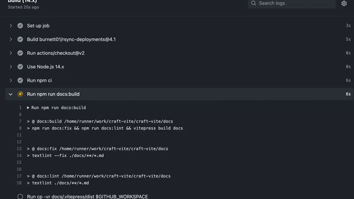Screen dimensions: 354x199
Task: Select Run npm run docs:build step title
Action: [53, 94]
